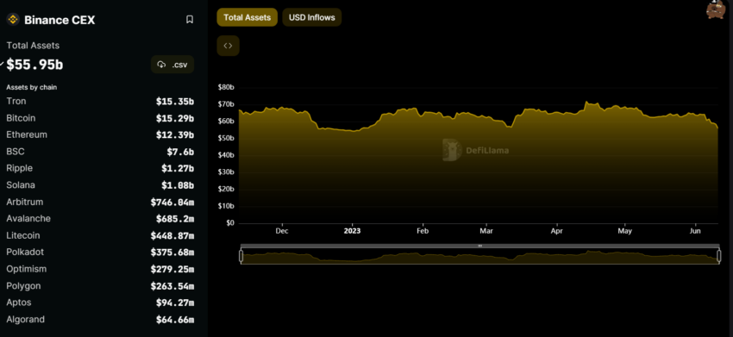The image size is (733, 337).
Task: Download the assets data as .csv
Action: (x=172, y=65)
